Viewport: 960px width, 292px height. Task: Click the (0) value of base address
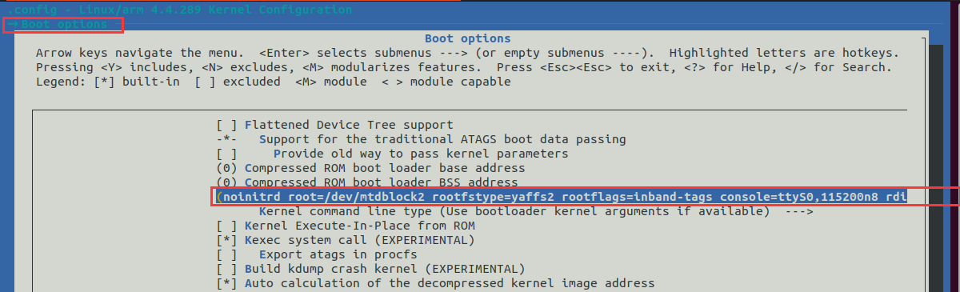(226, 168)
